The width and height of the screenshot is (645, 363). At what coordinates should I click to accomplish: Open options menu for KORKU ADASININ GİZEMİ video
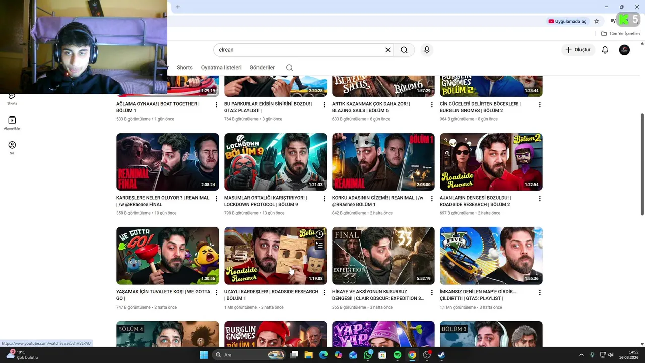tap(432, 199)
